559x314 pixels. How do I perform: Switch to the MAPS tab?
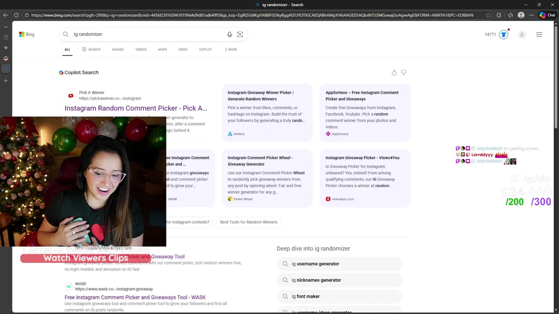click(x=162, y=50)
